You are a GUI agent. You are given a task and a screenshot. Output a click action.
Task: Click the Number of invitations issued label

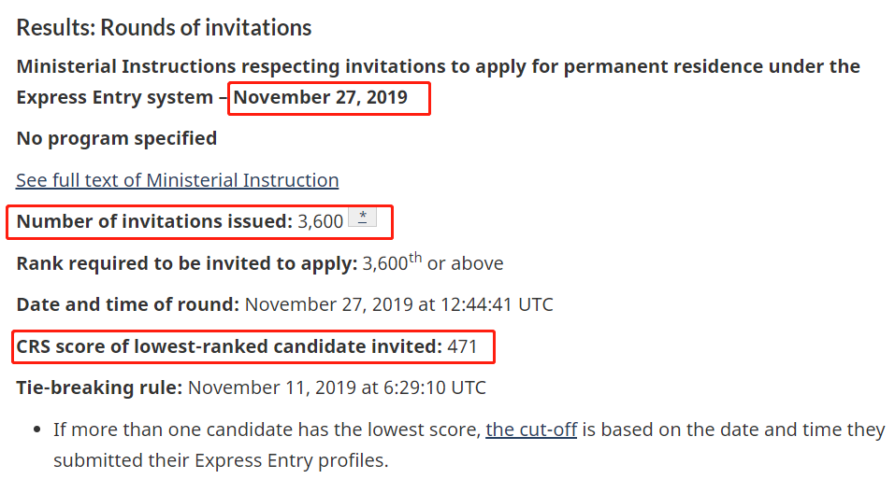click(x=154, y=221)
